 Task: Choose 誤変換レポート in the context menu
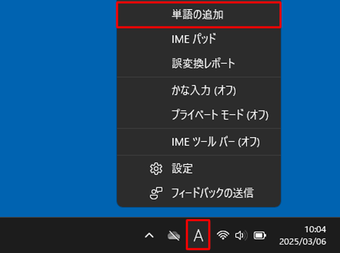click(199, 63)
